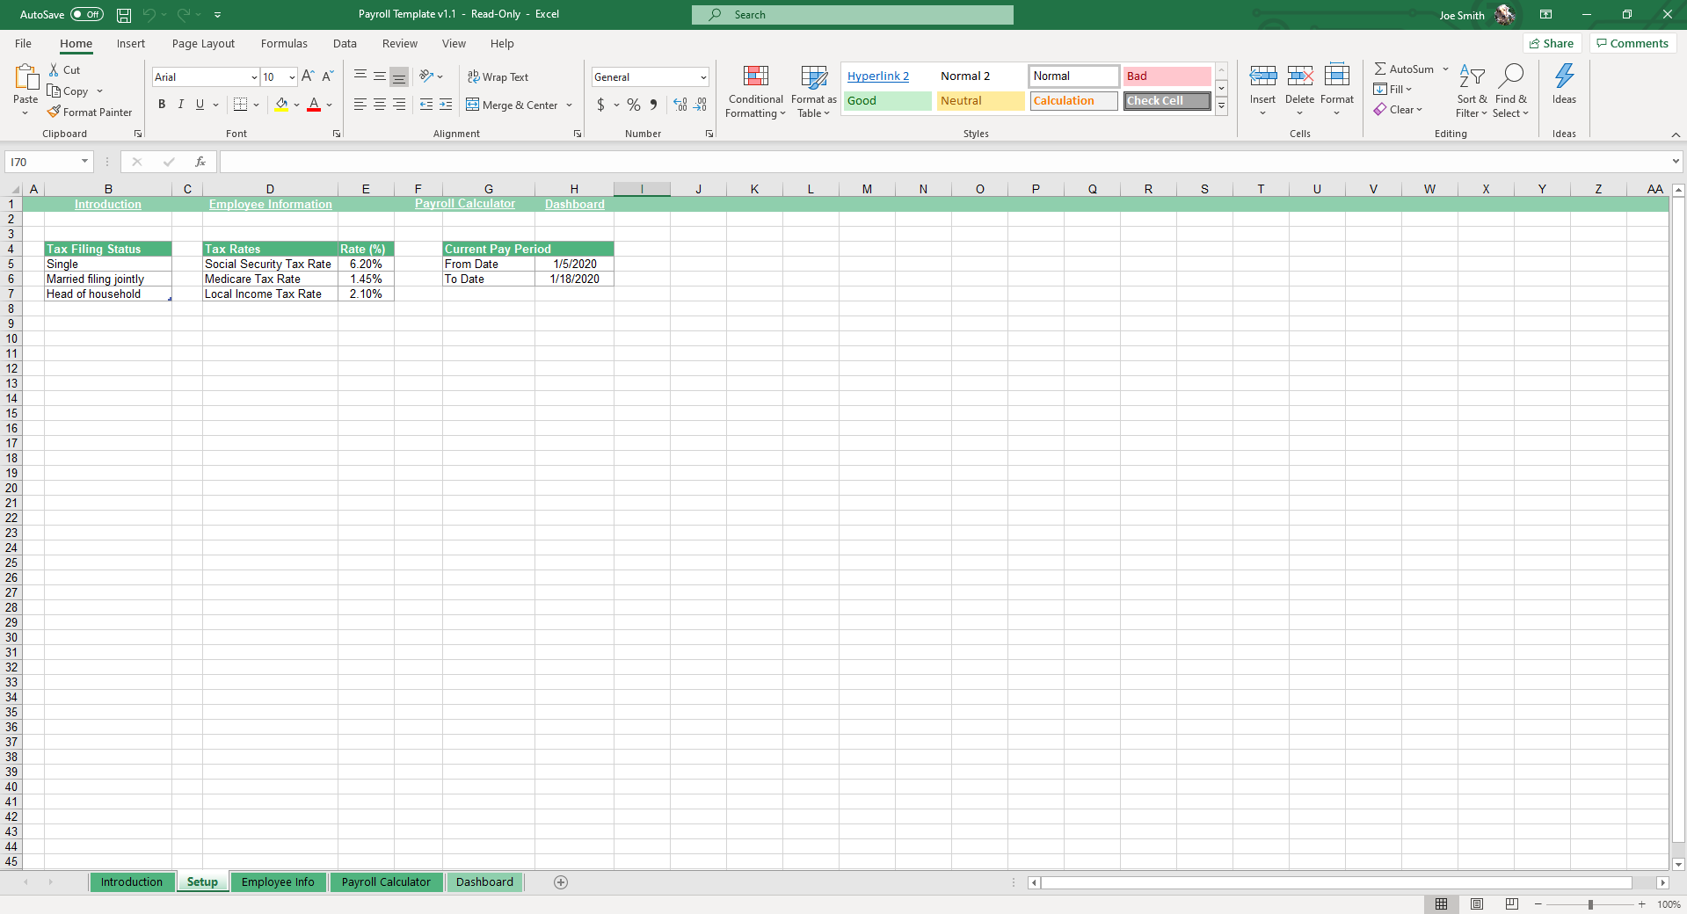The image size is (1687, 914).
Task: Select Normal view in status bar
Action: click(x=1442, y=904)
